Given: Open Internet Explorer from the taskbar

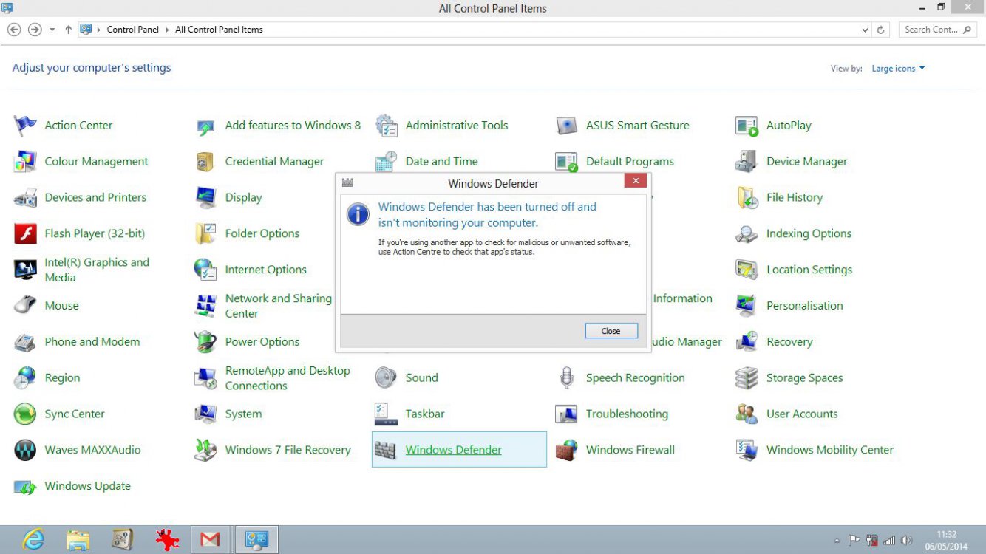Looking at the screenshot, I should point(33,540).
